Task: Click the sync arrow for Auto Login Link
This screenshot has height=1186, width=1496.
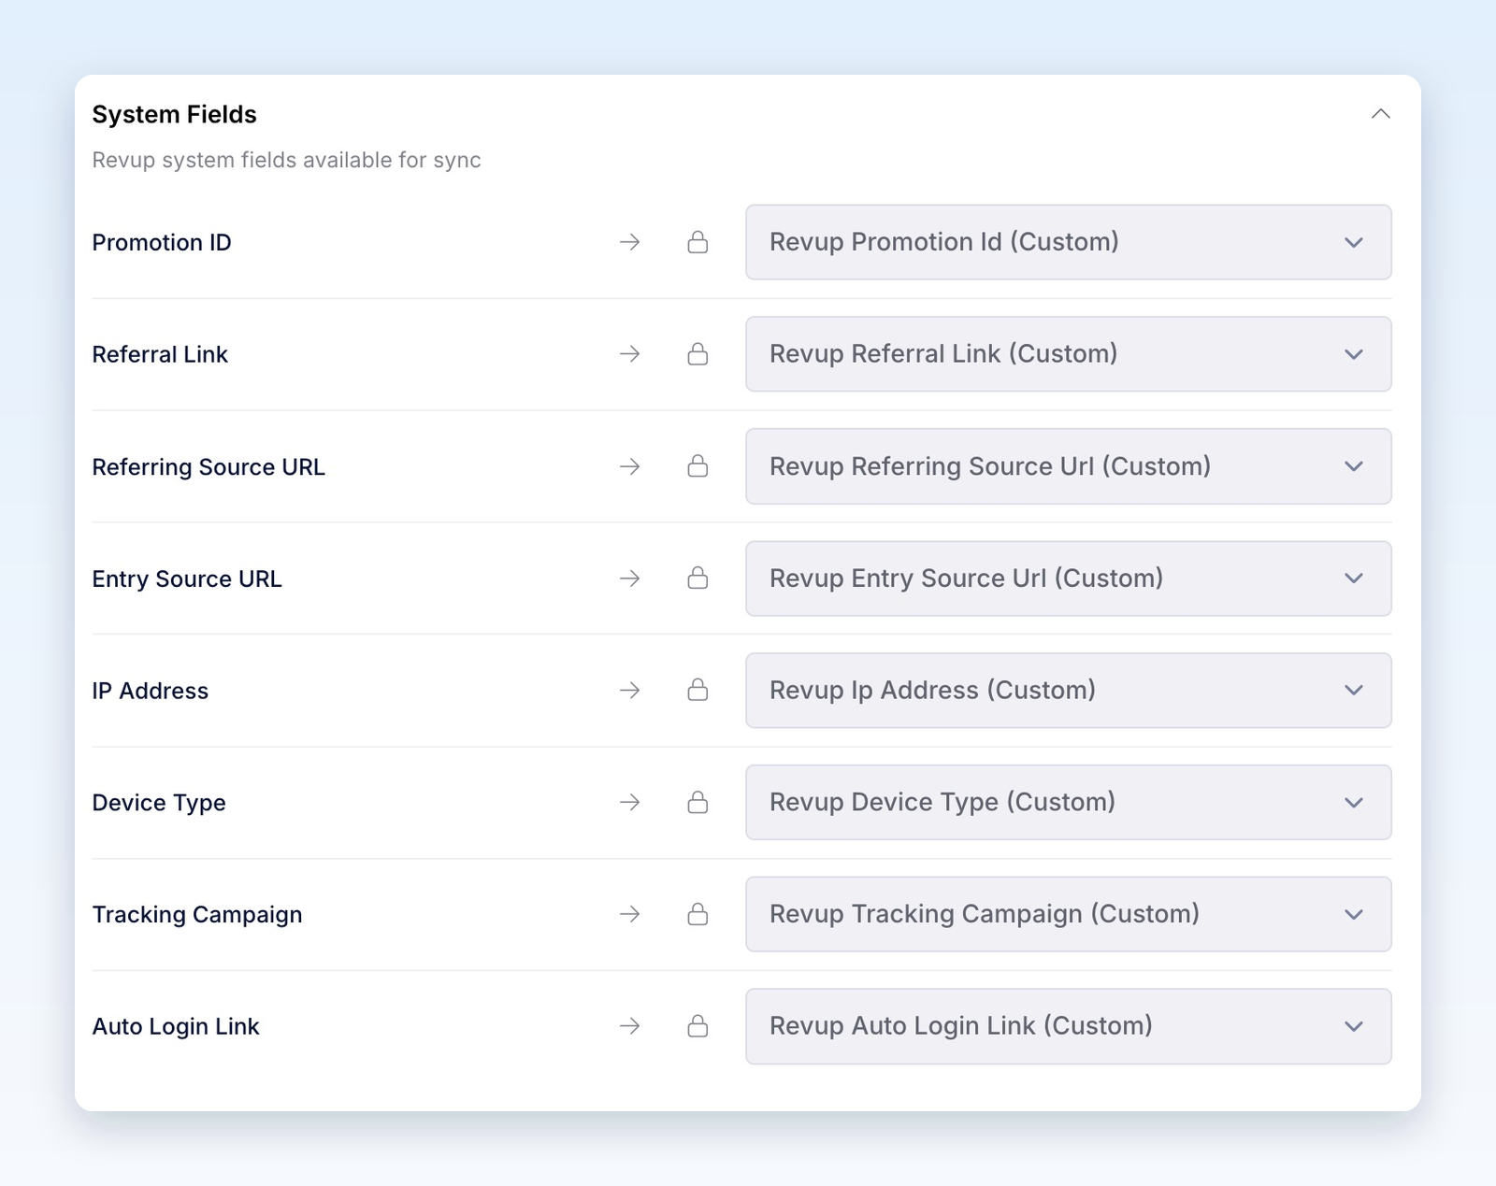Action: [630, 1026]
